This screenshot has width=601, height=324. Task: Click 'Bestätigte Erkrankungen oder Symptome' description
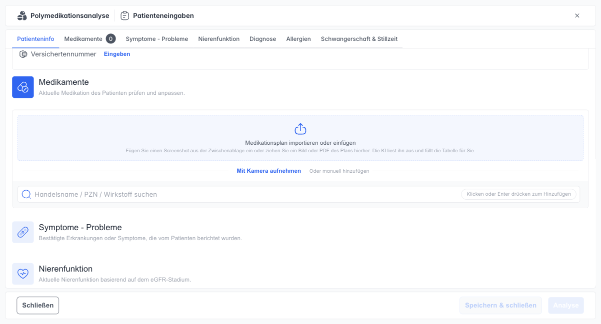pyautogui.click(x=140, y=238)
